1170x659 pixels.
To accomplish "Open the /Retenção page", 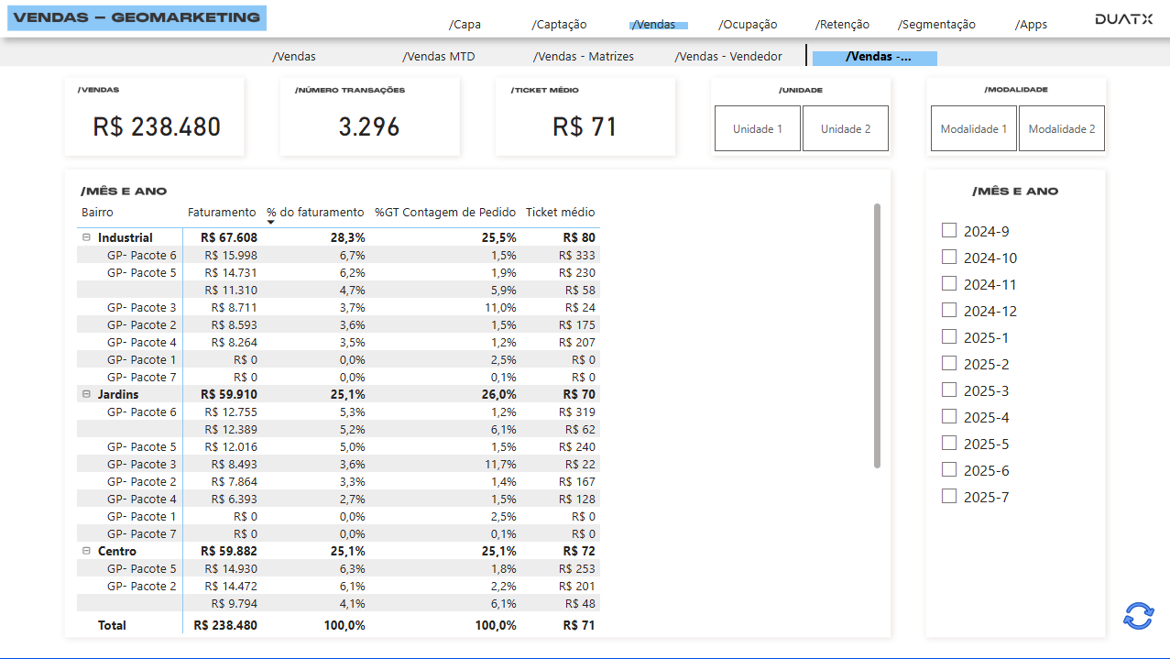I will click(x=841, y=24).
